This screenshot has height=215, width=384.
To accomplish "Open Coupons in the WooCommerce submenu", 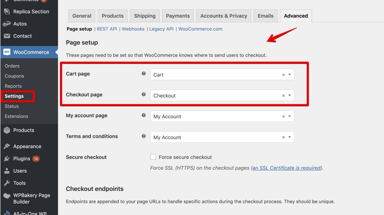I will pos(14,76).
